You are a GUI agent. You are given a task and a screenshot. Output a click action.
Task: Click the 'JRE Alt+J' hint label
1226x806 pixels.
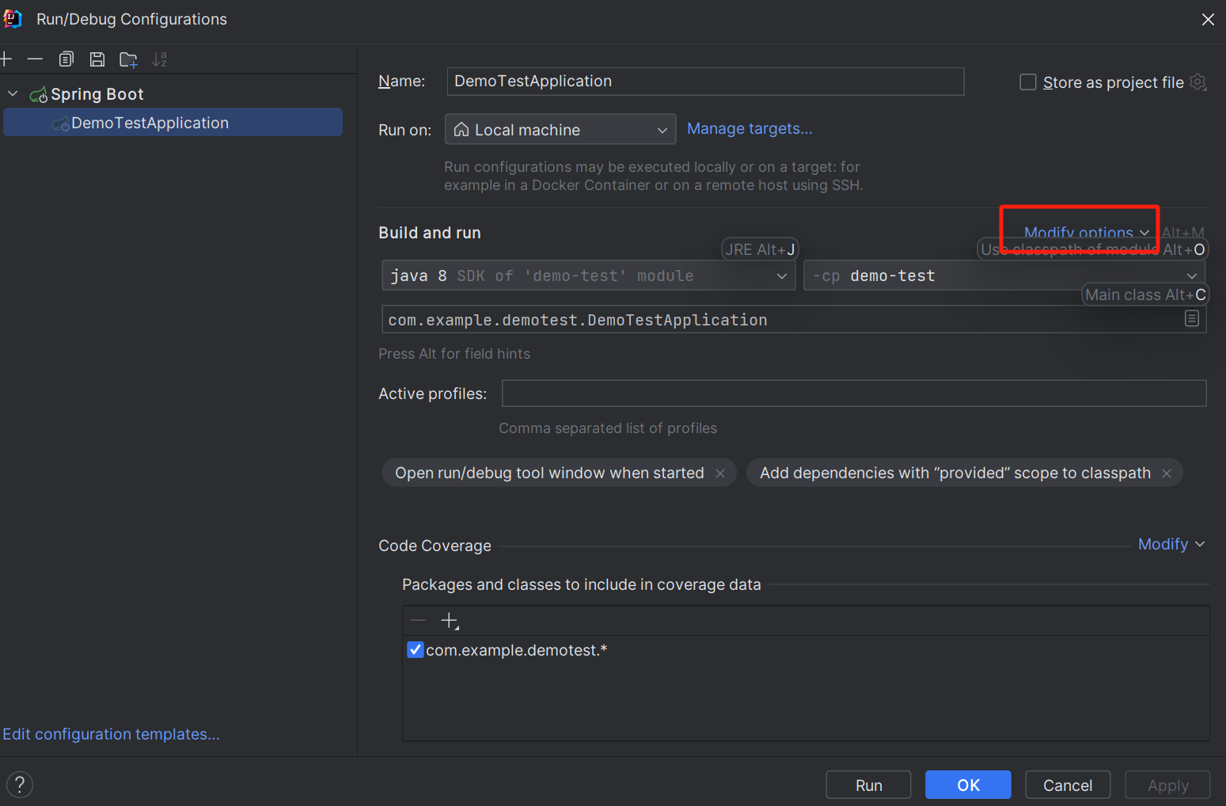[760, 249]
